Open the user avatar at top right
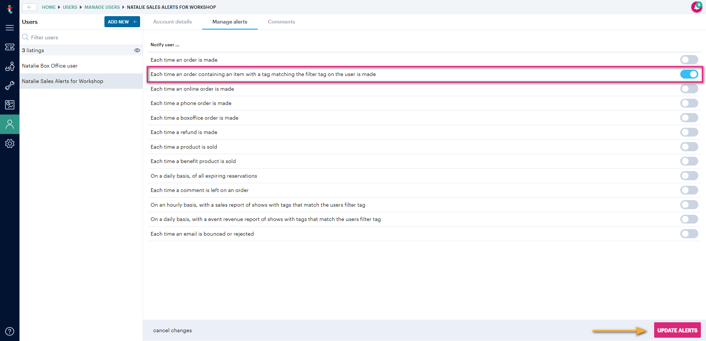706x341 pixels. click(x=697, y=7)
